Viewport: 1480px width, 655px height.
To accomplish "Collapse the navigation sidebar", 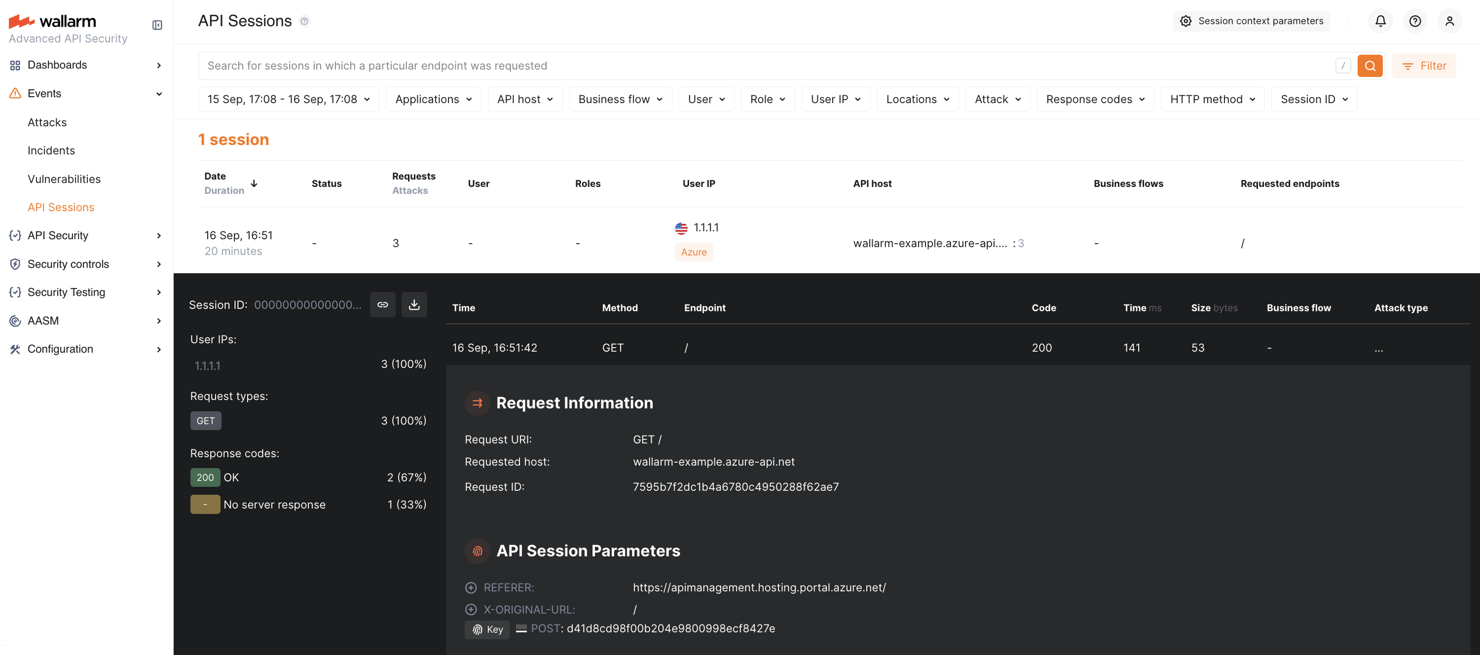I will coord(156,25).
